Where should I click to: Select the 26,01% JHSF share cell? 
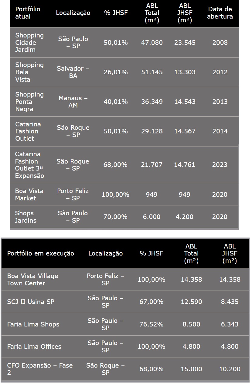[116, 72]
